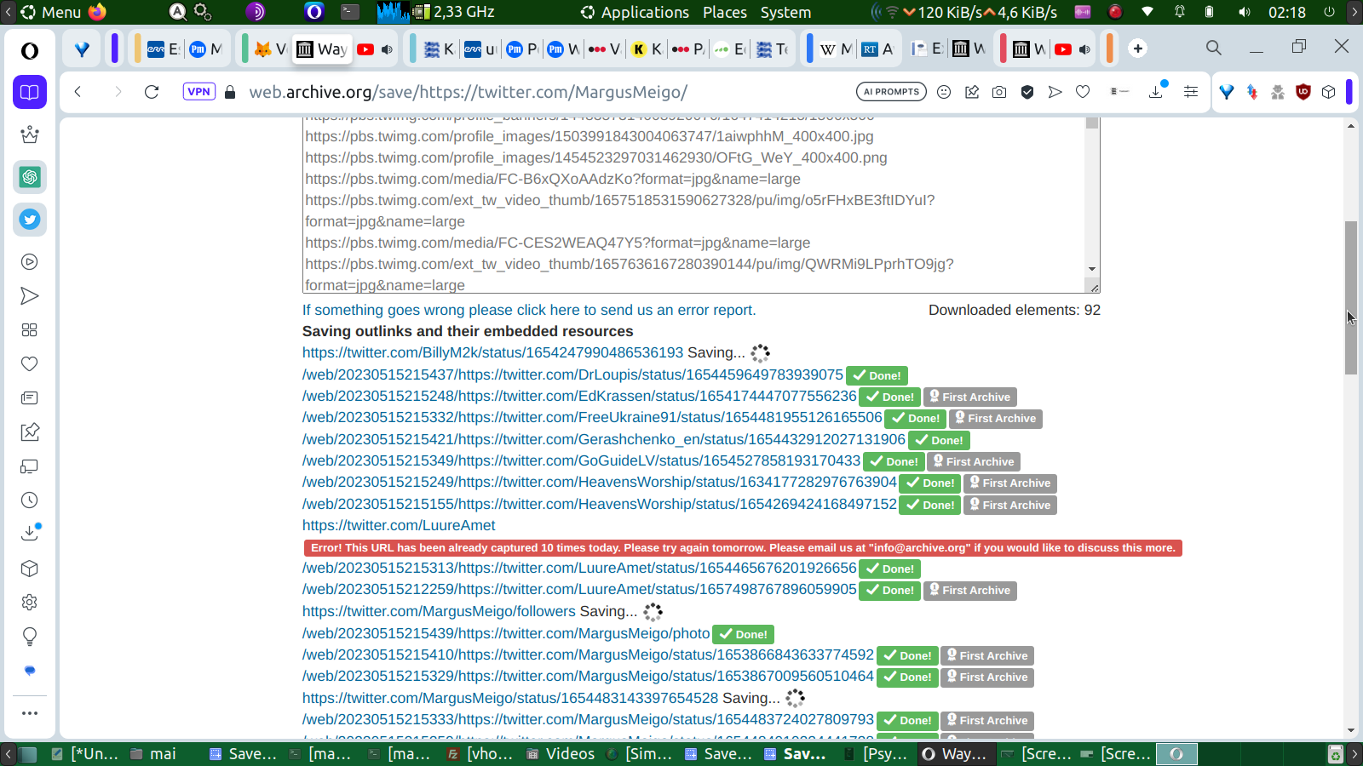The image size is (1363, 766).
Task: Switch to the active Wayback Machine tab
Action: point(321,49)
